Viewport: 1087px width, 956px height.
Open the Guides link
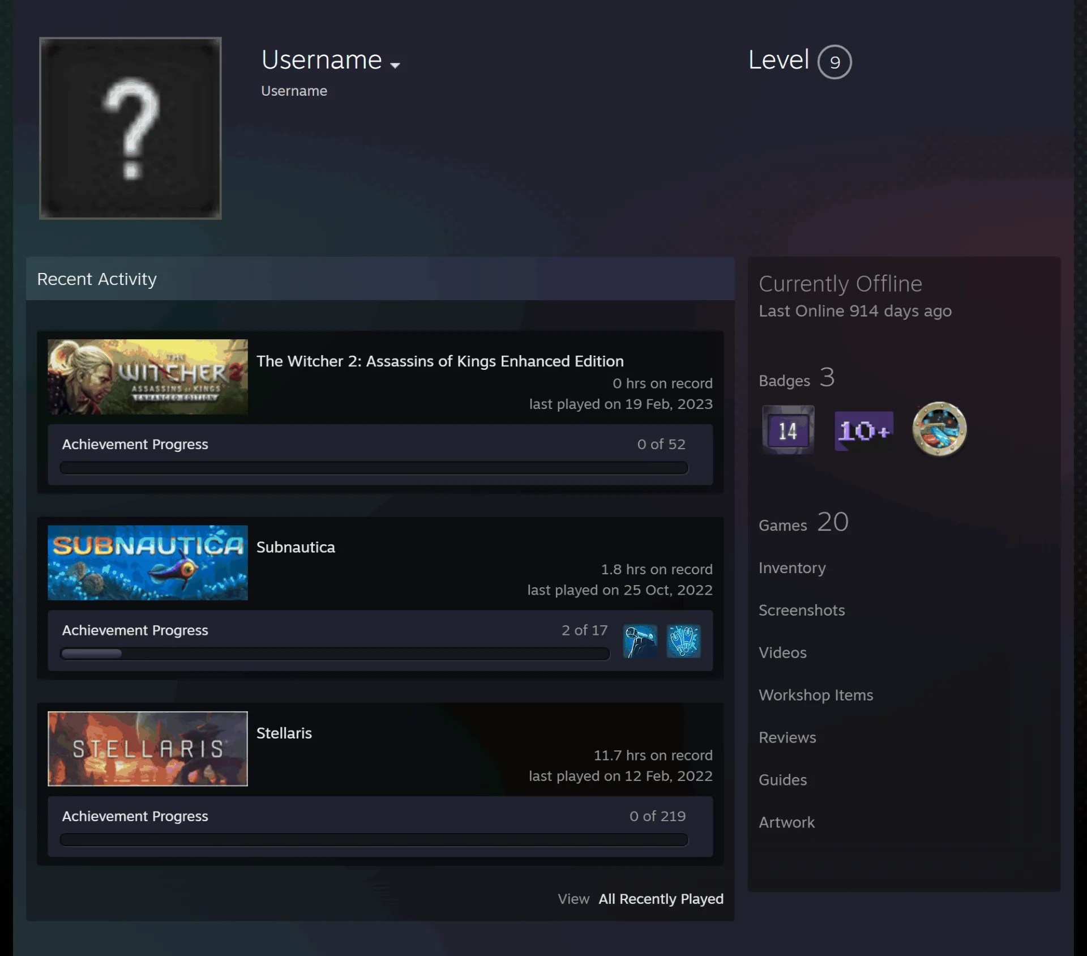pos(782,780)
